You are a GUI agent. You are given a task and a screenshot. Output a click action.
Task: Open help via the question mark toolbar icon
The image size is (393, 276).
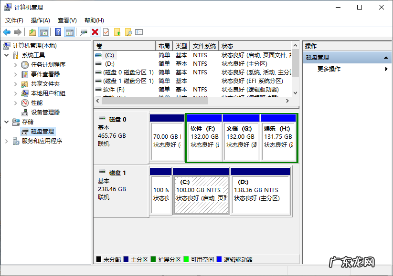coord(57,32)
